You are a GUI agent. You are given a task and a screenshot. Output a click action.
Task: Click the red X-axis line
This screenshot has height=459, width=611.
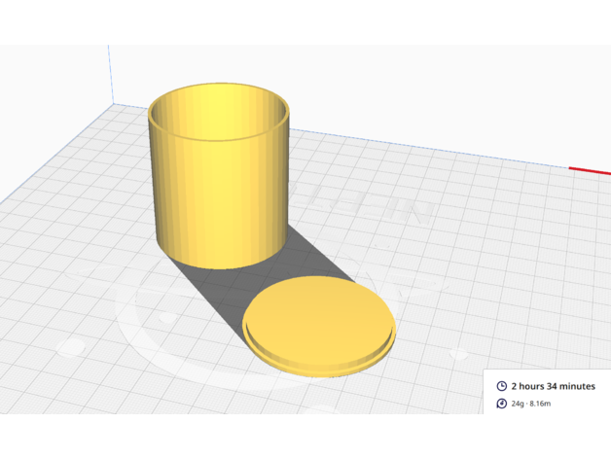[590, 171]
